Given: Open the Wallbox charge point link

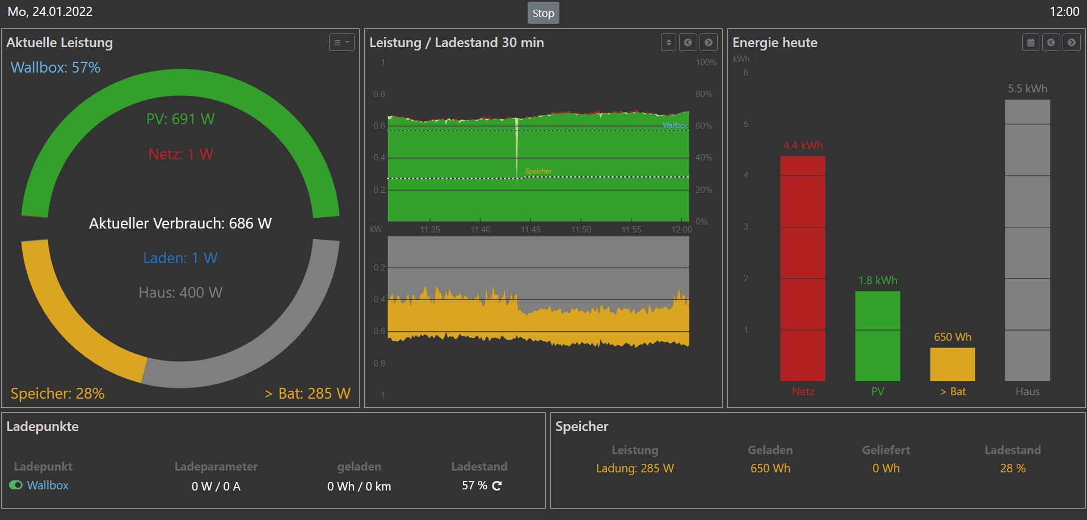Looking at the screenshot, I should pos(48,485).
